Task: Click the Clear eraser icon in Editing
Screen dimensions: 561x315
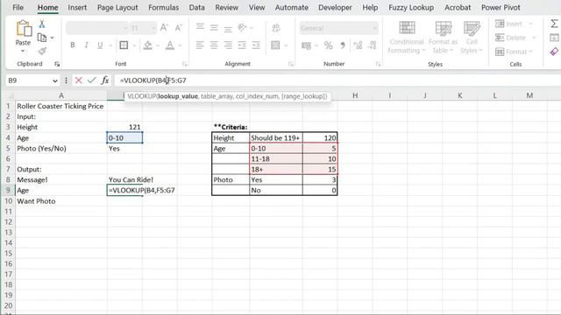Action: coord(554,52)
